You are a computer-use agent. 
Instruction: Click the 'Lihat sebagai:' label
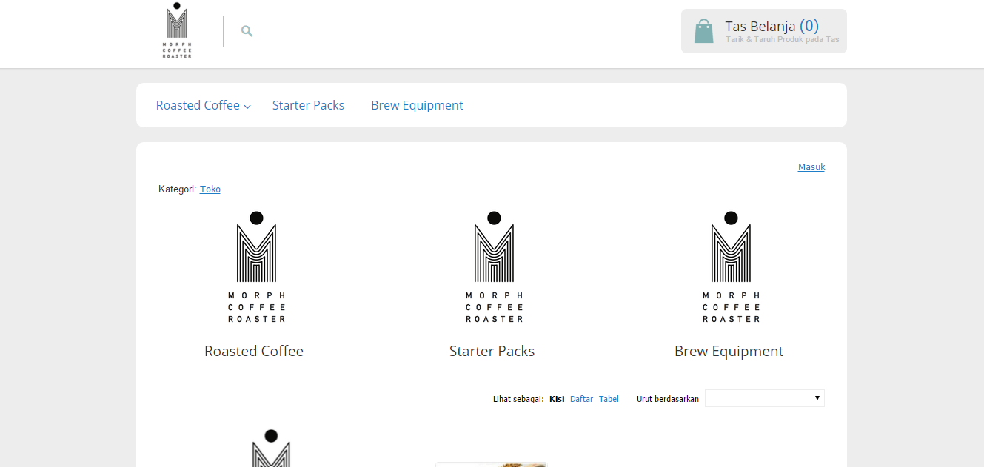(518, 399)
